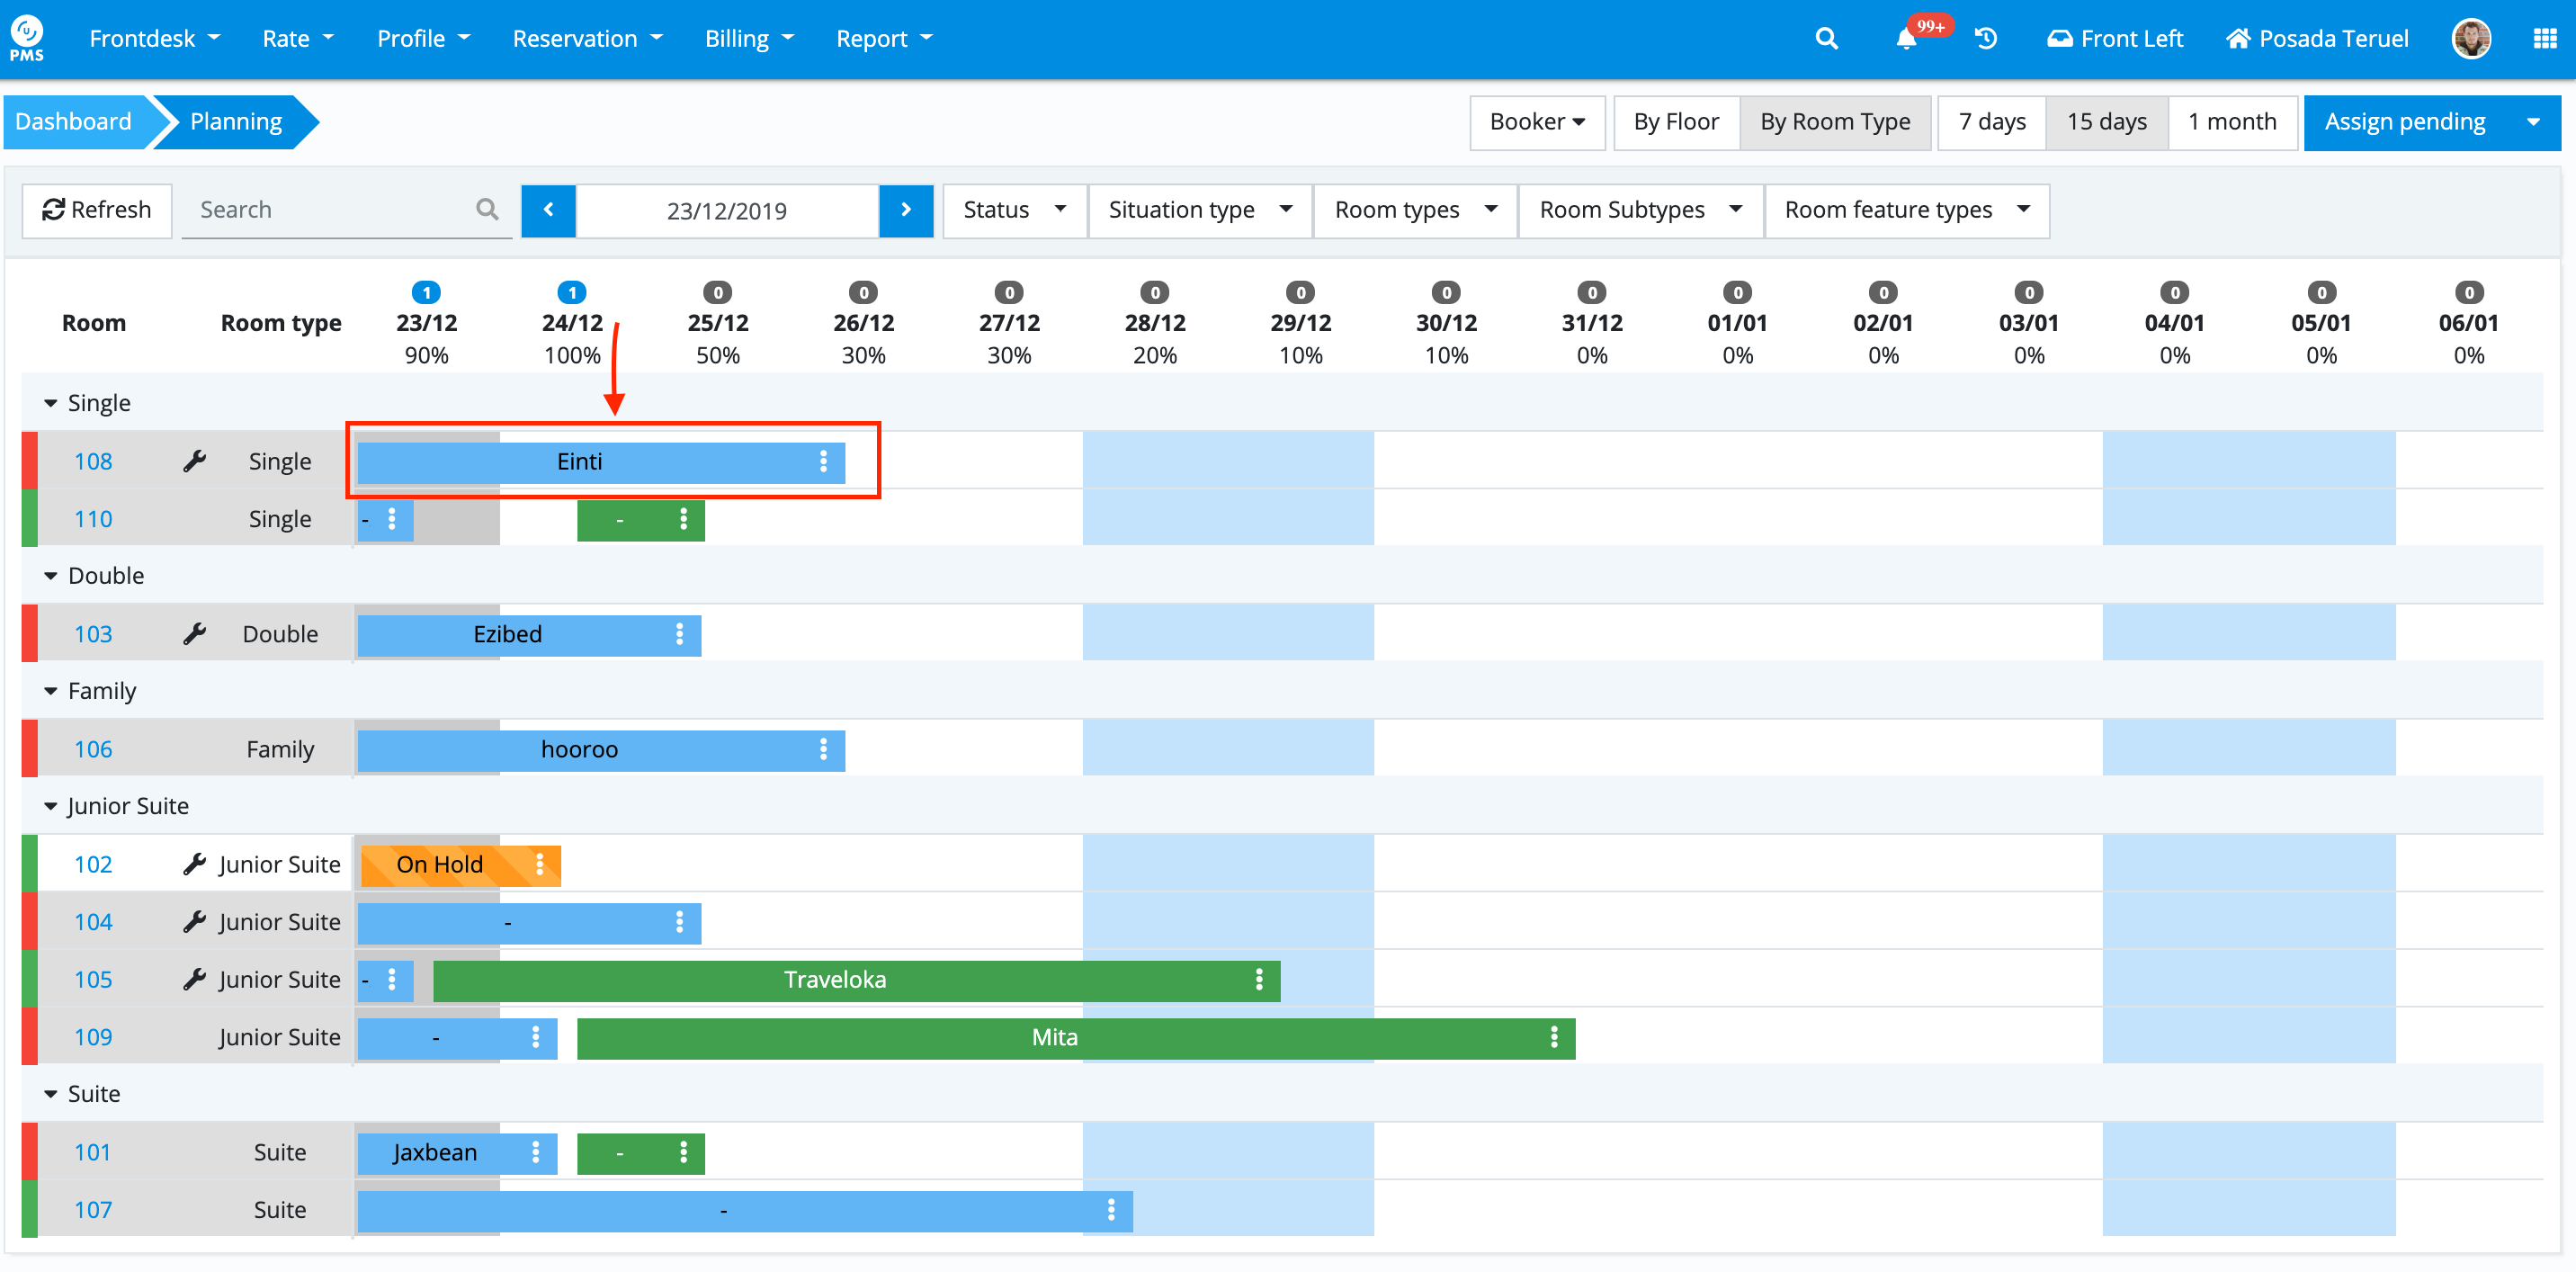
Task: Collapse the Junior Suite group
Action: [50, 806]
